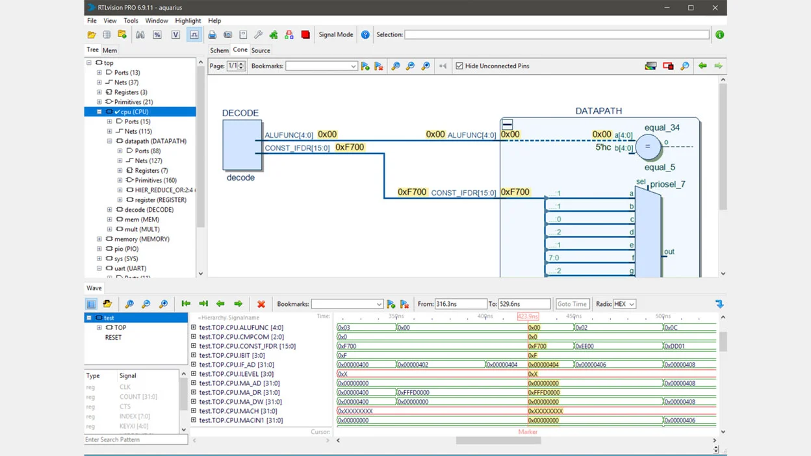The width and height of the screenshot is (811, 456).
Task: Click the green info icon beside Selection field
Action: click(719, 34)
